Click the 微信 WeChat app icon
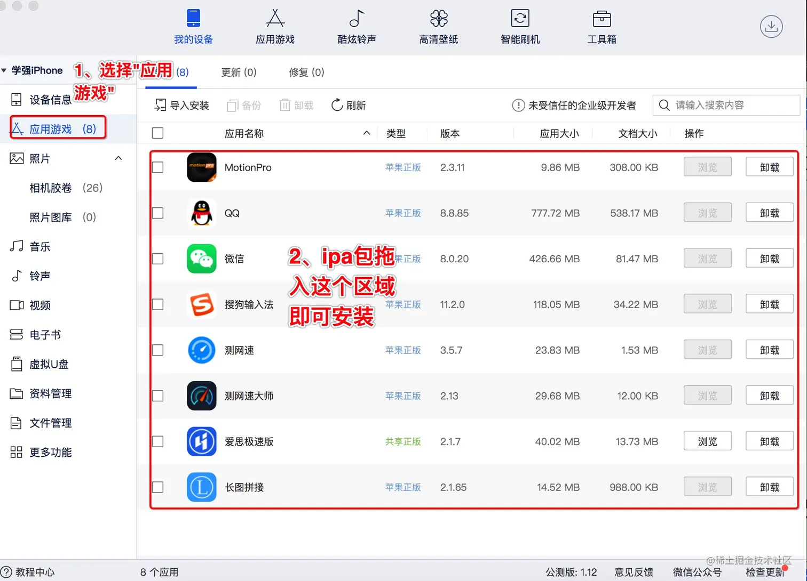Image resolution: width=807 pixels, height=581 pixels. click(202, 259)
